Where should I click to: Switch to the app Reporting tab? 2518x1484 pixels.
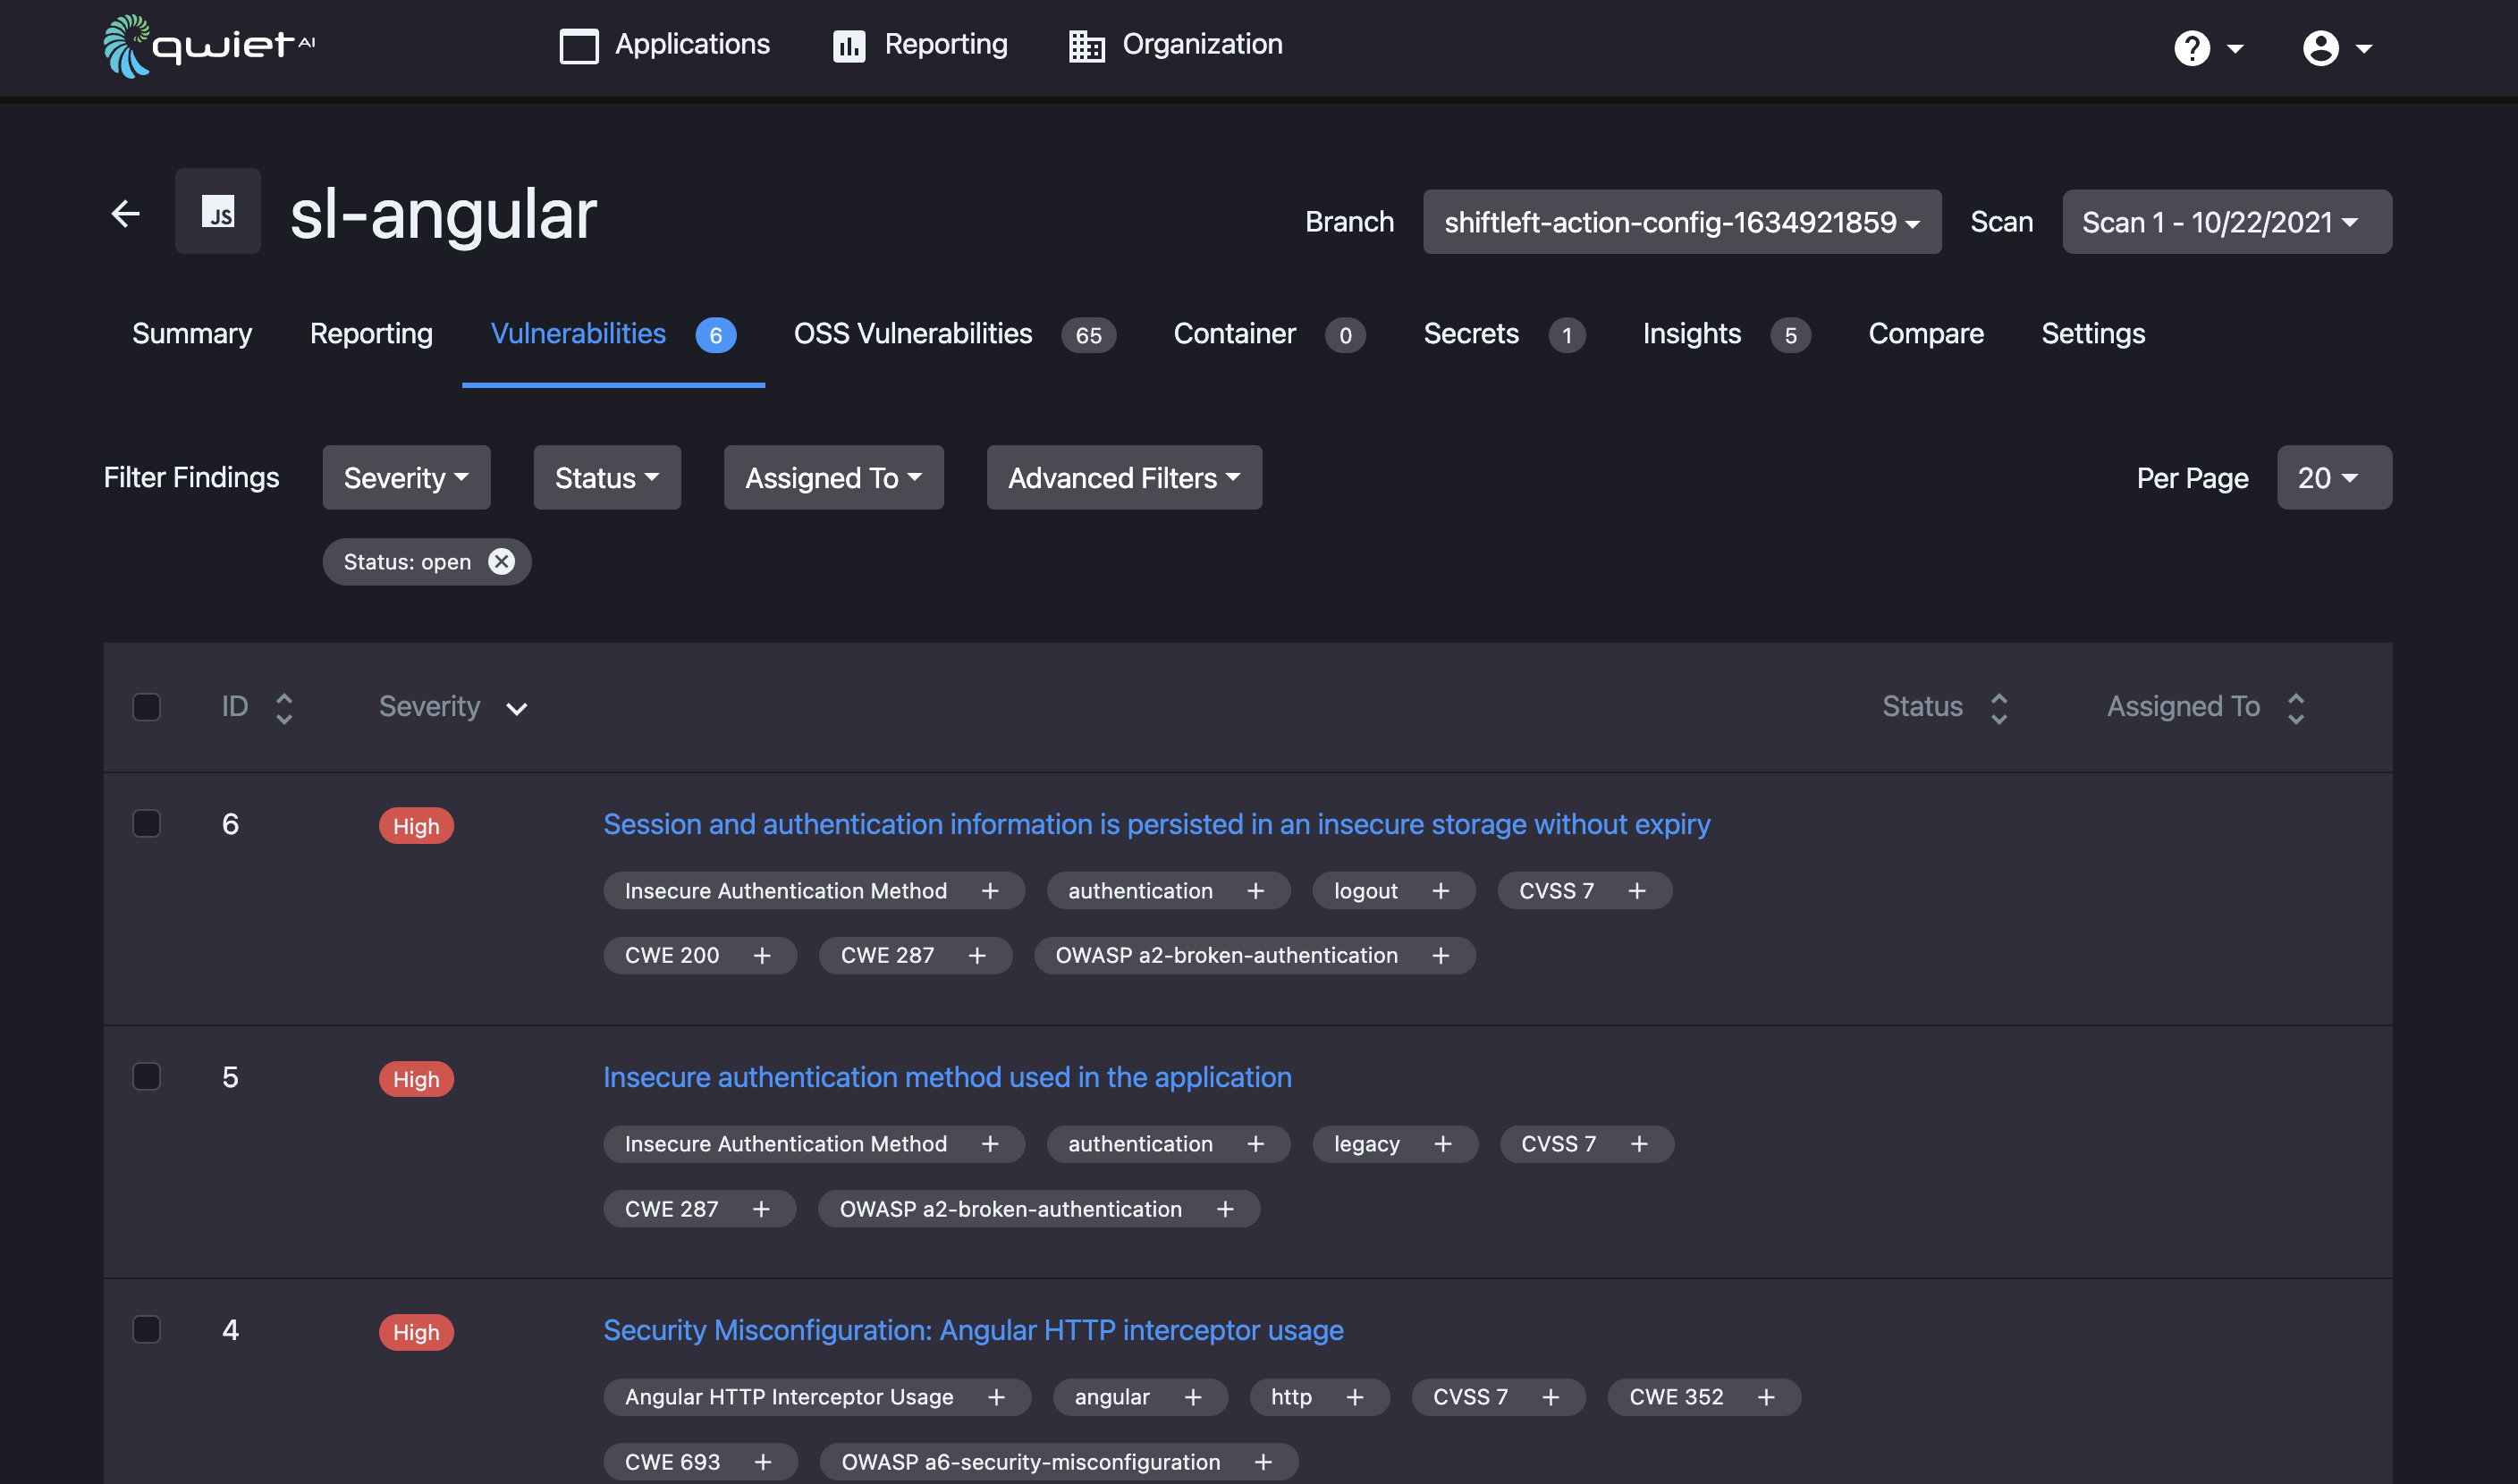tap(371, 334)
